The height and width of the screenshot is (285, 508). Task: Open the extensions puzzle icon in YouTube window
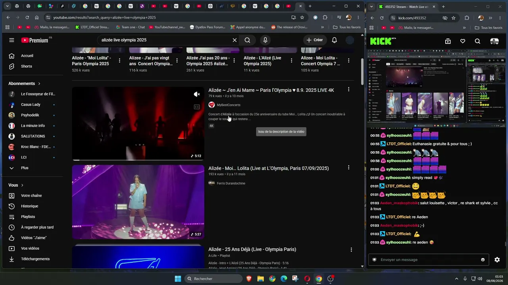pyautogui.click(x=325, y=17)
